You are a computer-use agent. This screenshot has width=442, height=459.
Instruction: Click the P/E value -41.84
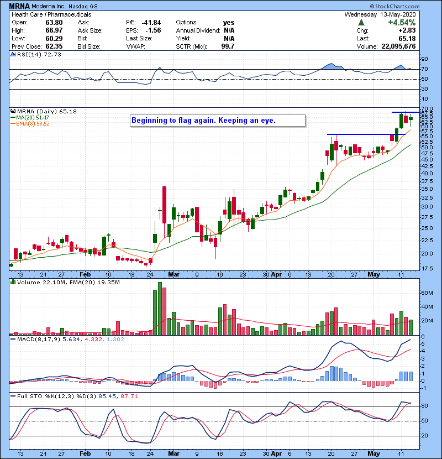pyautogui.click(x=151, y=23)
